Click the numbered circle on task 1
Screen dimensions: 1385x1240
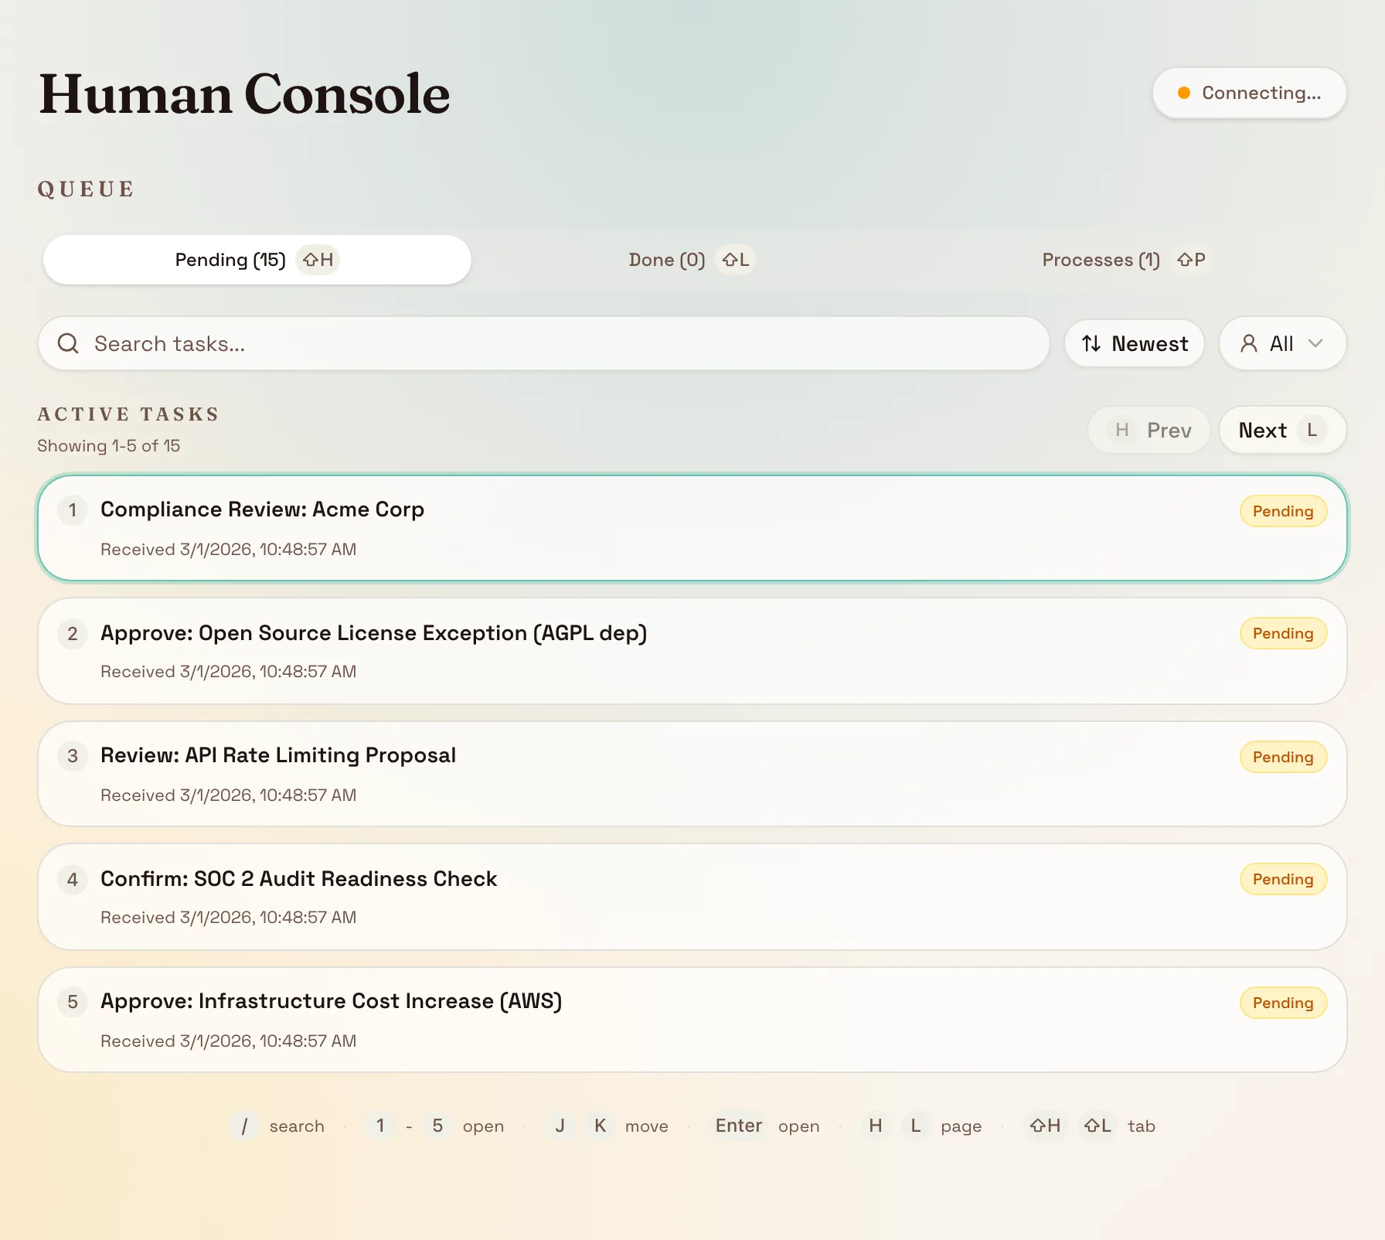point(72,510)
